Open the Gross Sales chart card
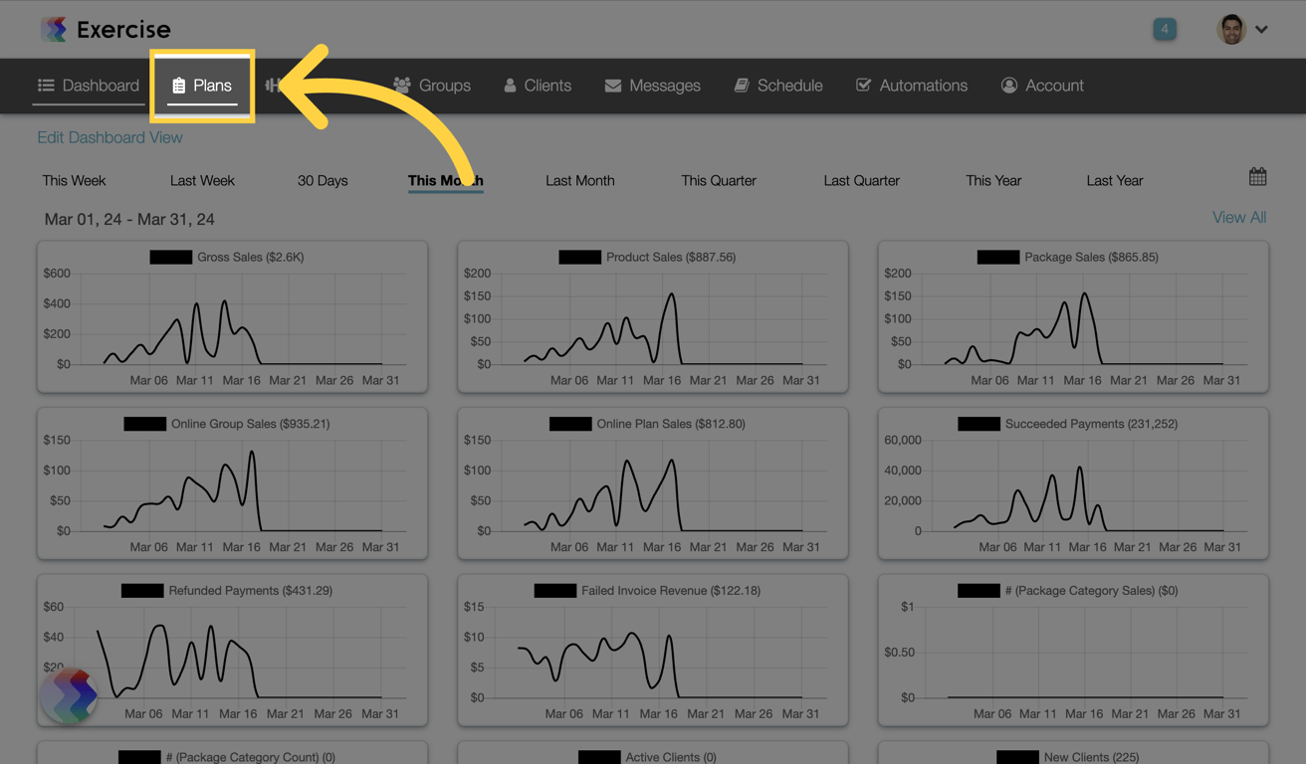Viewport: 1306px width, 764px height. pyautogui.click(x=232, y=316)
